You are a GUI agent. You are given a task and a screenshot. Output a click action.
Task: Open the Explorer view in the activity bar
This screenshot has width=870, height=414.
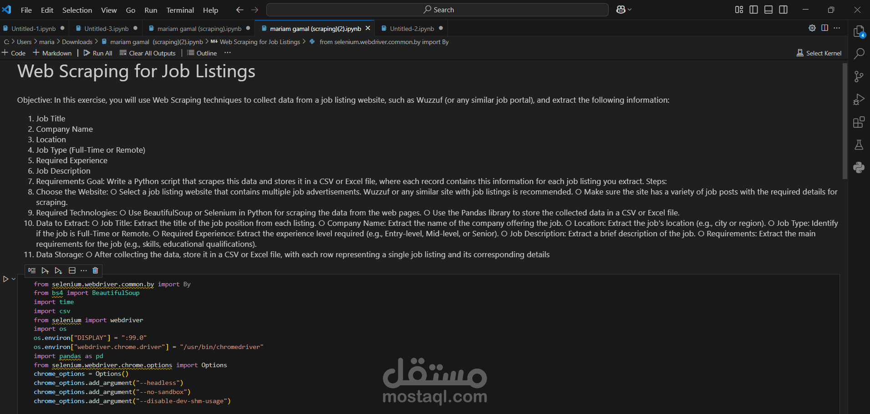[x=859, y=32]
